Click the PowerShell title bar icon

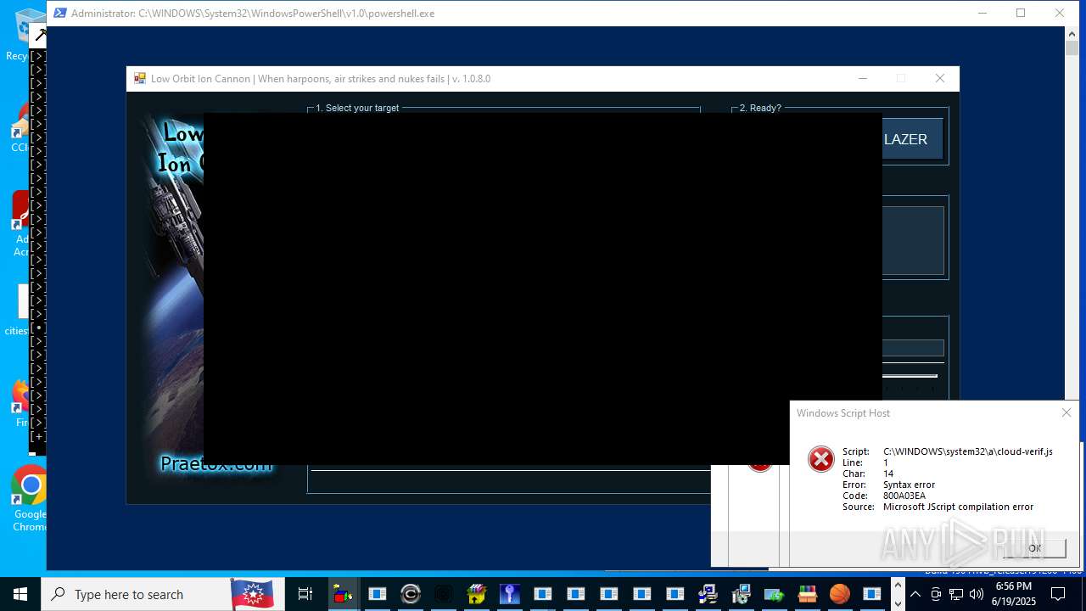tap(60, 13)
